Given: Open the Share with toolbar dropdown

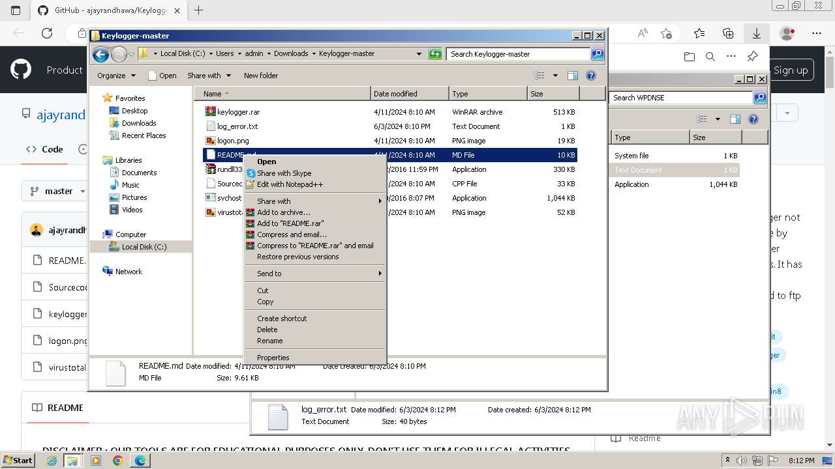Looking at the screenshot, I should 209,76.
